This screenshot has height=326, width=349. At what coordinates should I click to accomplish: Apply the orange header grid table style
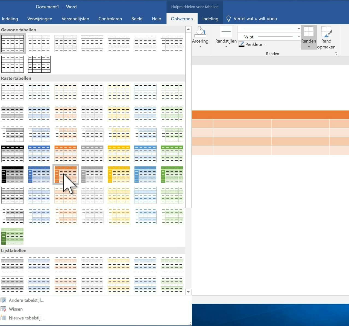coord(66,154)
